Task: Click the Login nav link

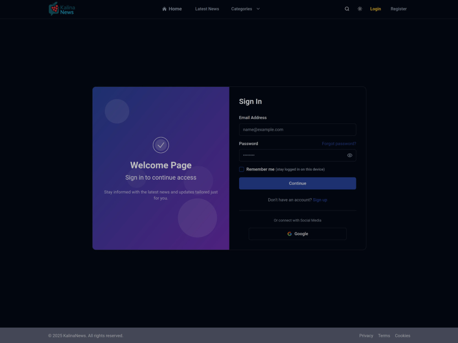Action: (376, 9)
